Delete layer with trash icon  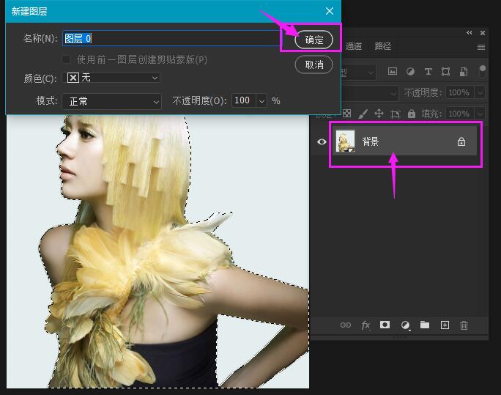464,325
